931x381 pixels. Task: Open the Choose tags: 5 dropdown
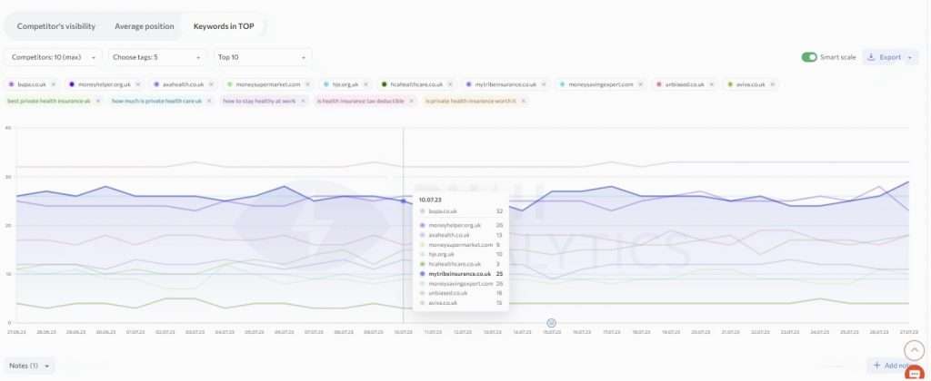tap(157, 57)
